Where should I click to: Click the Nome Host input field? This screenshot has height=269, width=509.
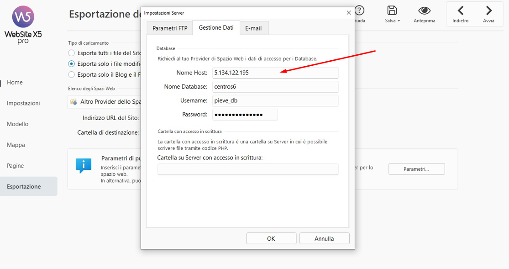[275, 73]
